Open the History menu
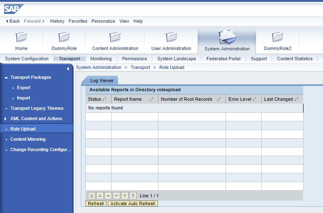The height and width of the screenshot is (213, 323). (57, 21)
